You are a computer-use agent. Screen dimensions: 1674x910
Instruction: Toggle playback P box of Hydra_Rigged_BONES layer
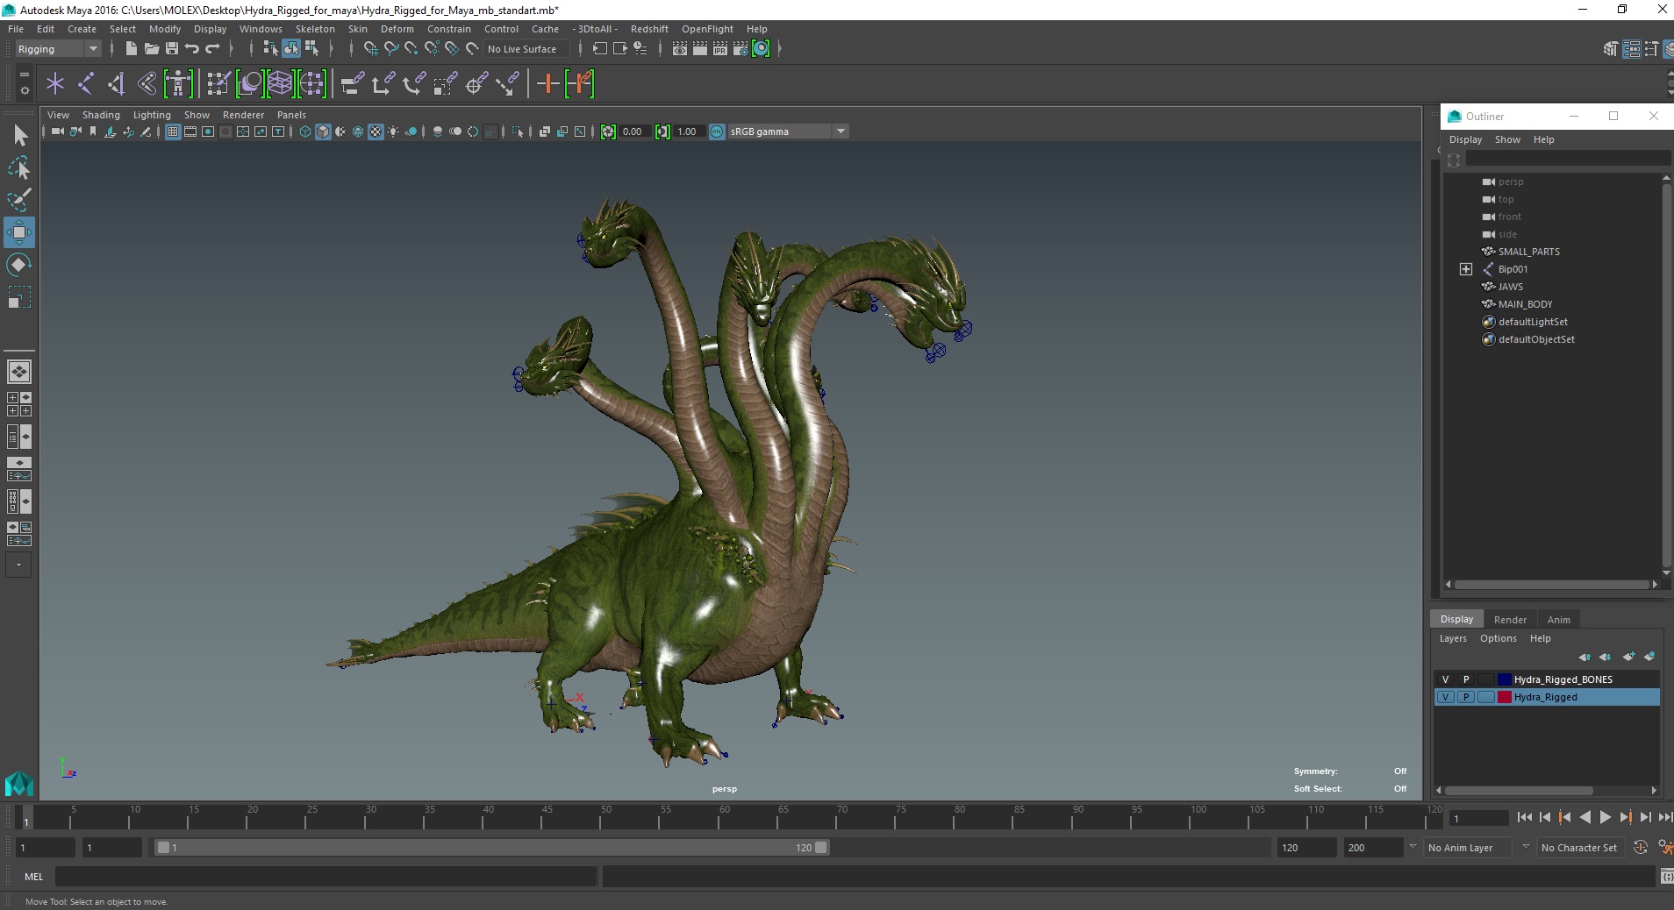pos(1465,679)
